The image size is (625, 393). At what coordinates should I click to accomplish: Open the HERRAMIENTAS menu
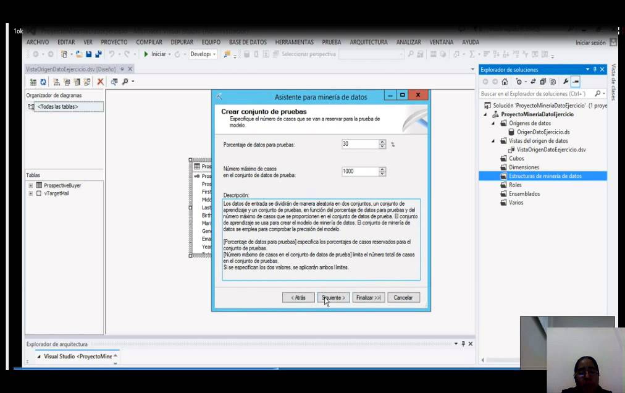(x=294, y=42)
